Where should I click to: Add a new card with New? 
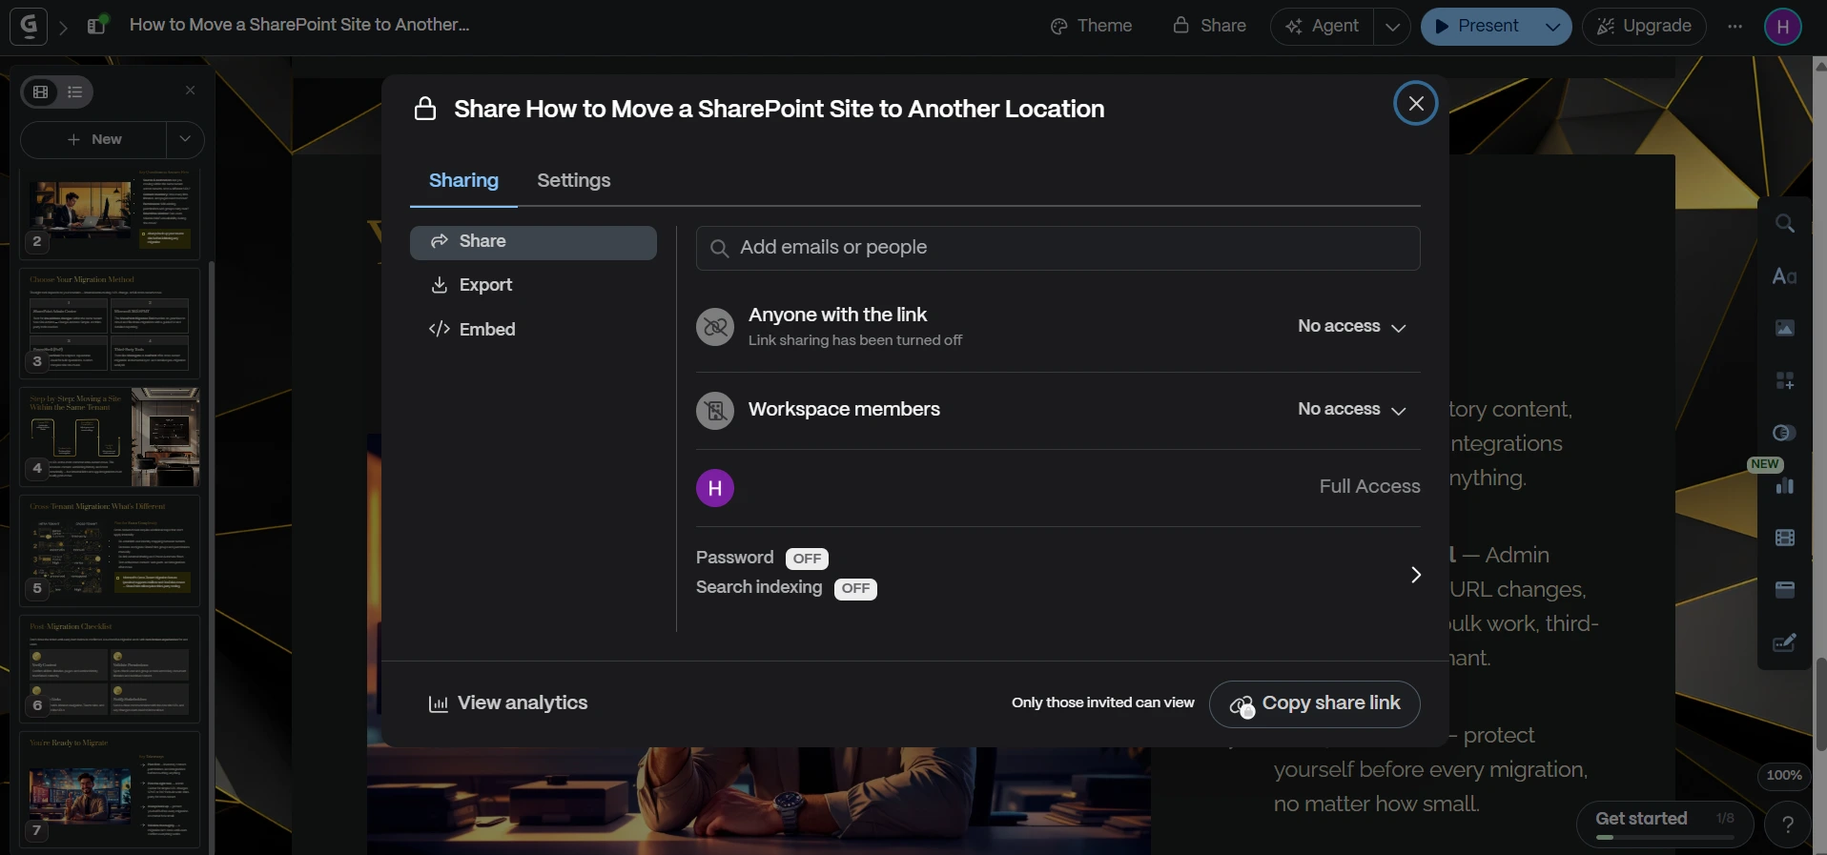tap(93, 139)
